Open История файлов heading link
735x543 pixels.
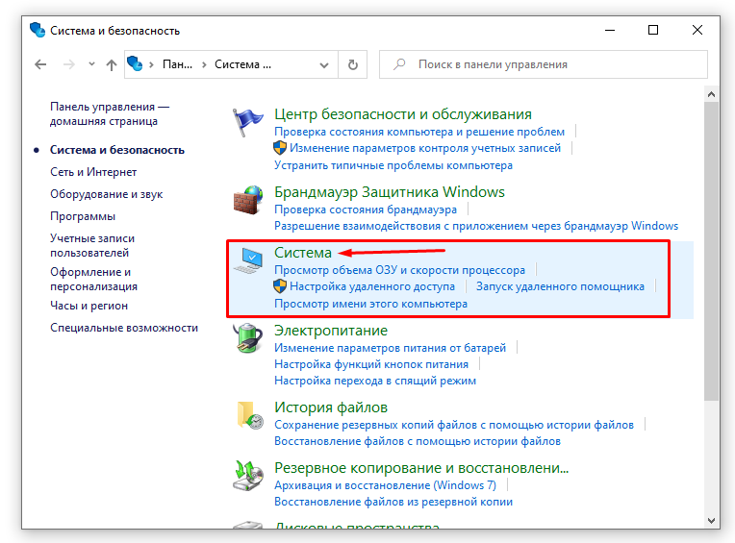click(x=331, y=407)
